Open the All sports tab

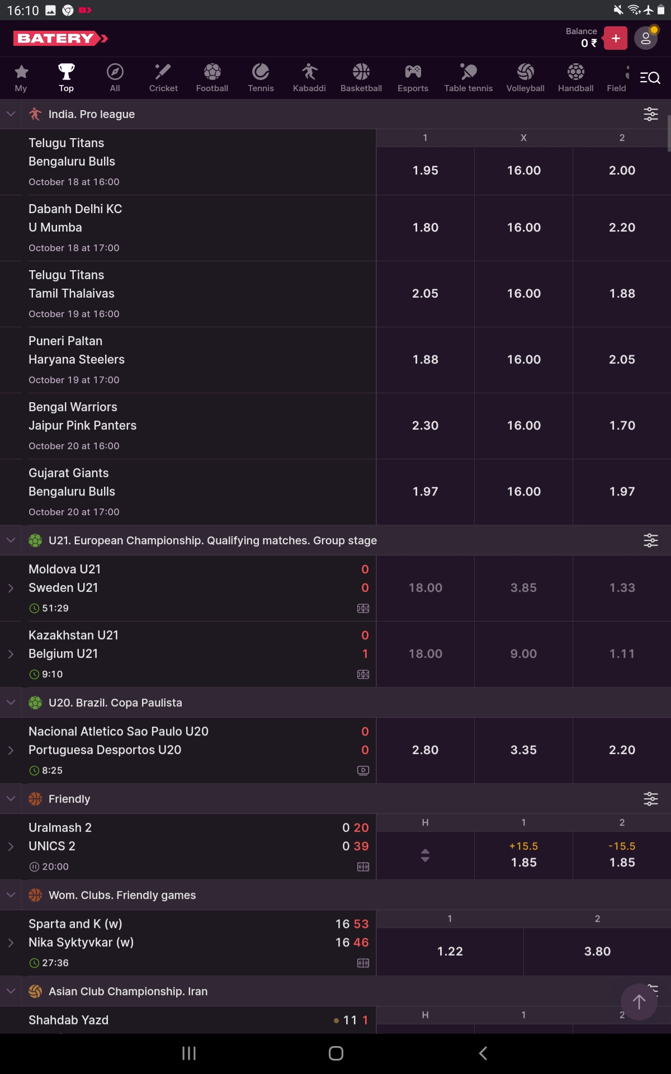pos(114,77)
